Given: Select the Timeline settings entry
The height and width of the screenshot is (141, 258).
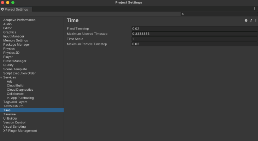Looking at the screenshot, I should pyautogui.click(x=10, y=114).
